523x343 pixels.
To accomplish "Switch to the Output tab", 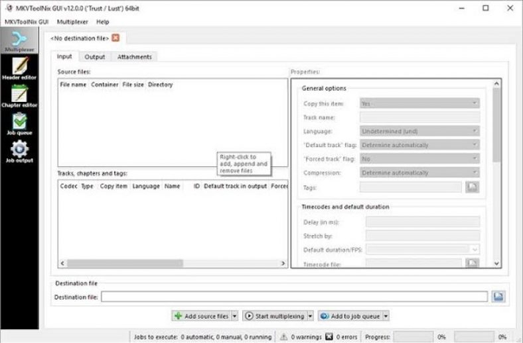I will [95, 57].
